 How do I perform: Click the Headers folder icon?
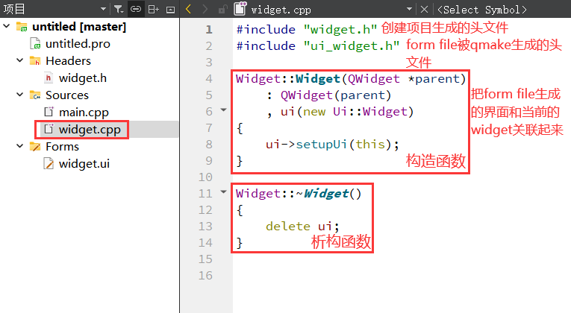click(x=35, y=60)
